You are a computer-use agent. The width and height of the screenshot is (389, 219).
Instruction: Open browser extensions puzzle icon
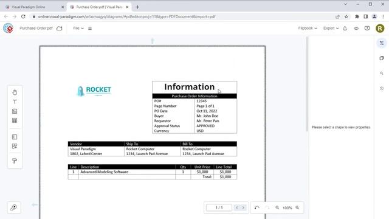357,16
